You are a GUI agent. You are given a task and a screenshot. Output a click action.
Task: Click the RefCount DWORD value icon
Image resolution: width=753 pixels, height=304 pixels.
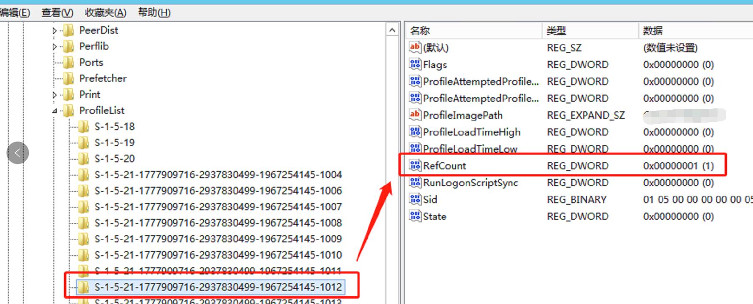click(x=415, y=166)
